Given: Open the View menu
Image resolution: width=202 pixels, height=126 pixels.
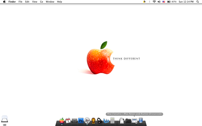Looking at the screenshot, I should [35, 2].
